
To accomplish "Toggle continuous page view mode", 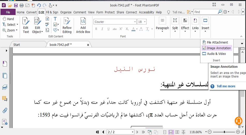I will click(171, 132).
